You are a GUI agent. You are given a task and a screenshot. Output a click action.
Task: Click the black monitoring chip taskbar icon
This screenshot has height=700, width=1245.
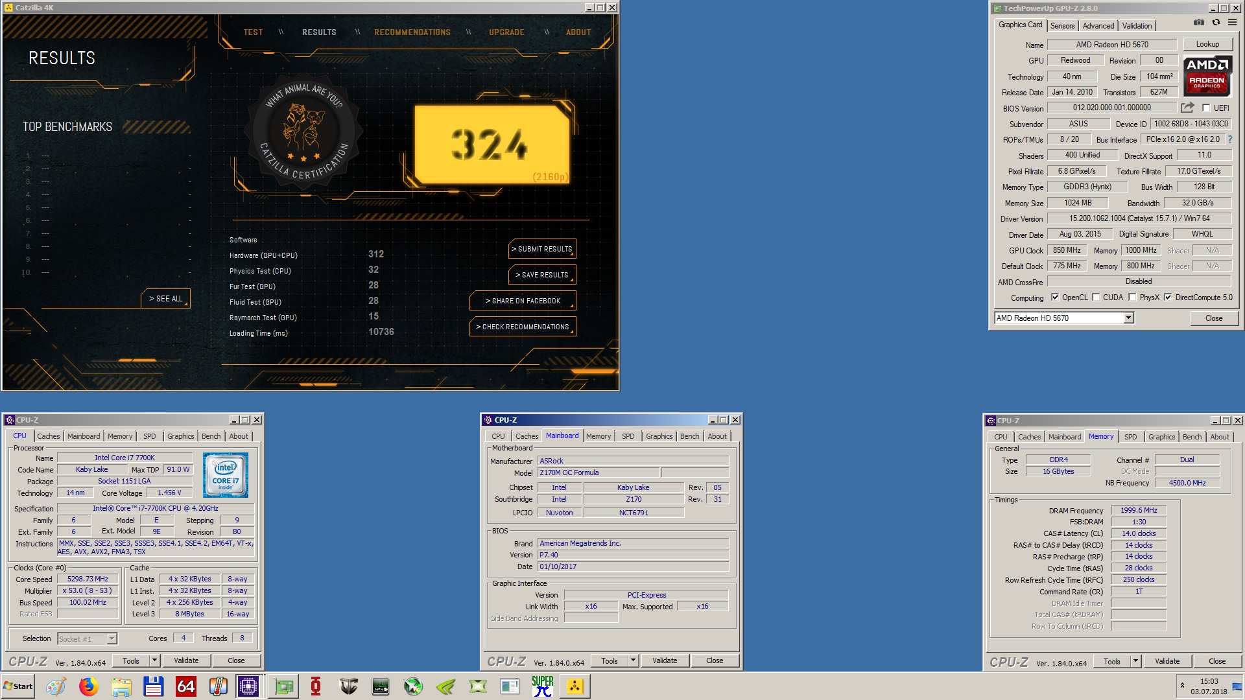coord(381,686)
